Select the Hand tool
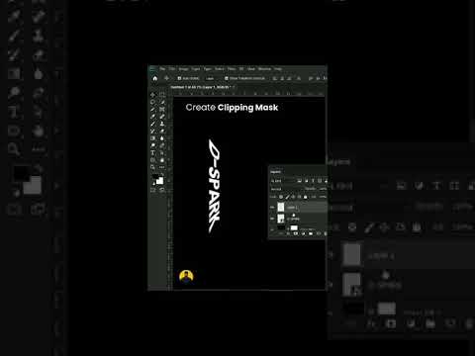The width and height of the screenshot is (475, 356). click(162, 160)
